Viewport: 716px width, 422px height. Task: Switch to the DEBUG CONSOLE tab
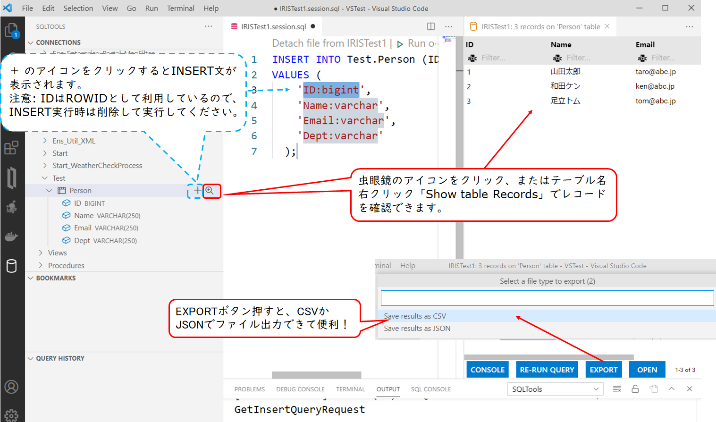click(300, 389)
